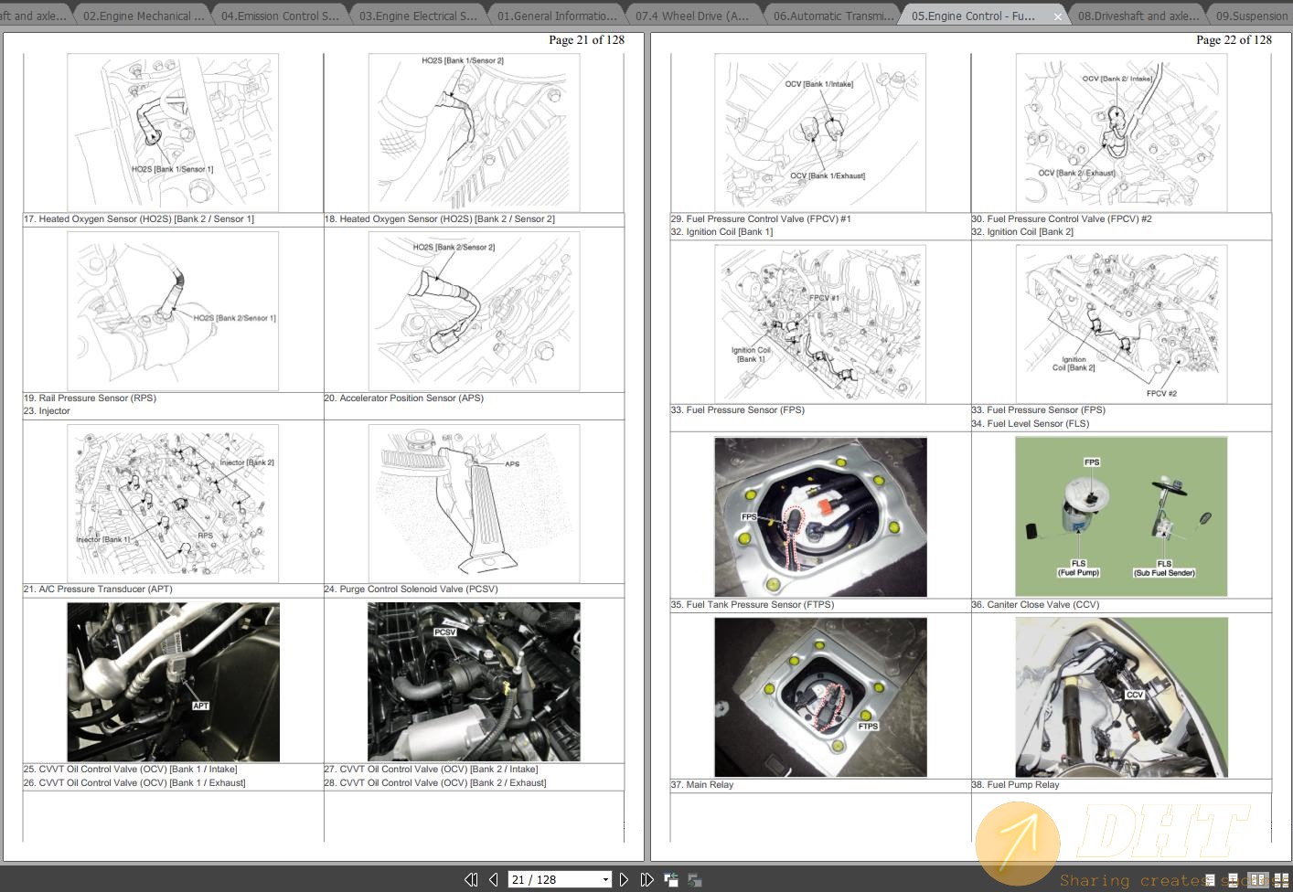
Task: Open the 08.Driveshaft and axle tab
Action: (1137, 16)
